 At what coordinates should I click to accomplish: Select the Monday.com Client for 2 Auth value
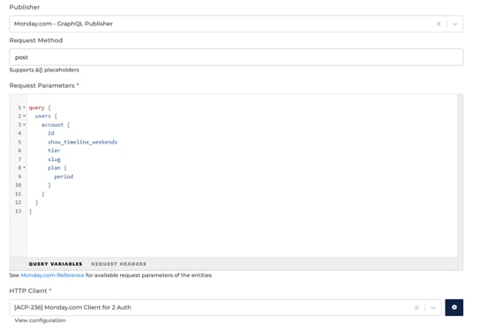pyautogui.click(x=72, y=307)
